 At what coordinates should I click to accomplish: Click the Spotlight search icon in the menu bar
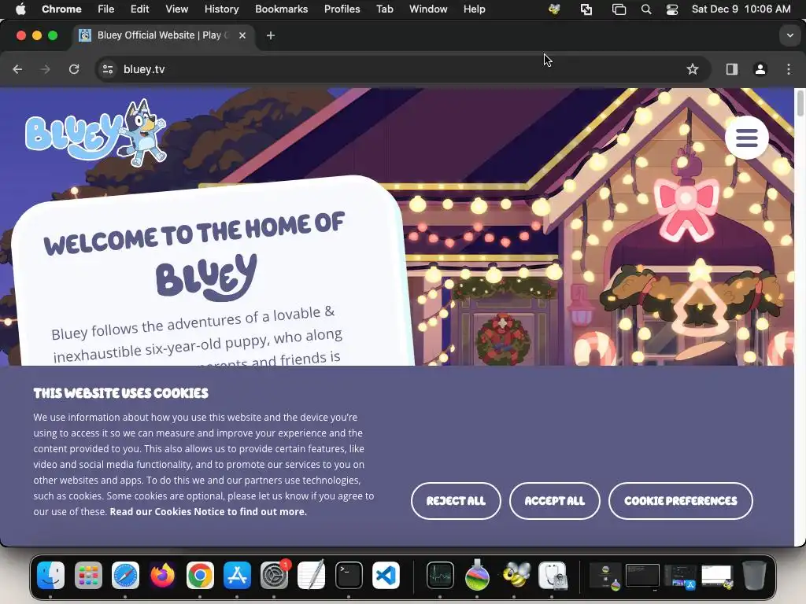click(646, 9)
